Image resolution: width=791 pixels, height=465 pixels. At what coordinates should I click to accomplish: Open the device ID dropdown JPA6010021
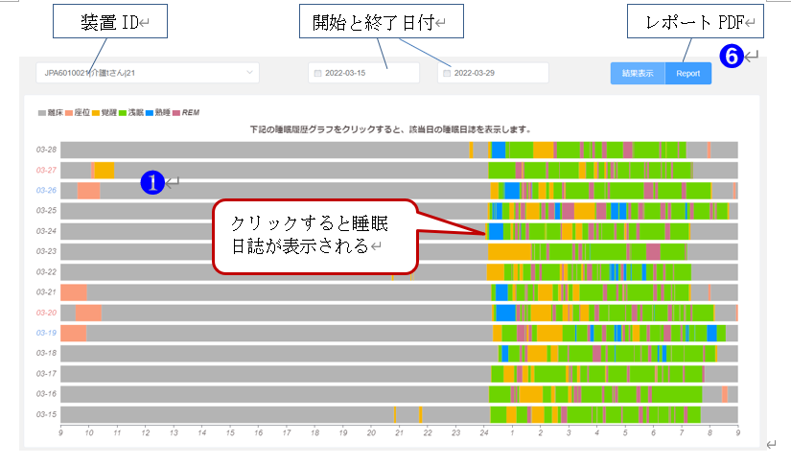144,73
